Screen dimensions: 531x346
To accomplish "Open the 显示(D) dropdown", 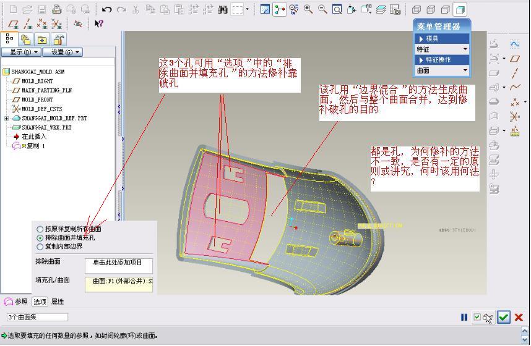I will (21, 52).
